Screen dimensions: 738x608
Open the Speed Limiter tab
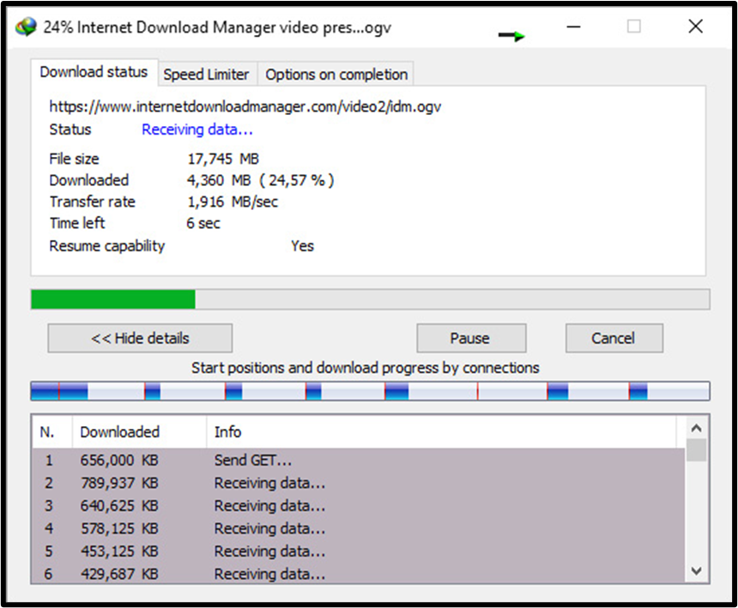pos(206,75)
